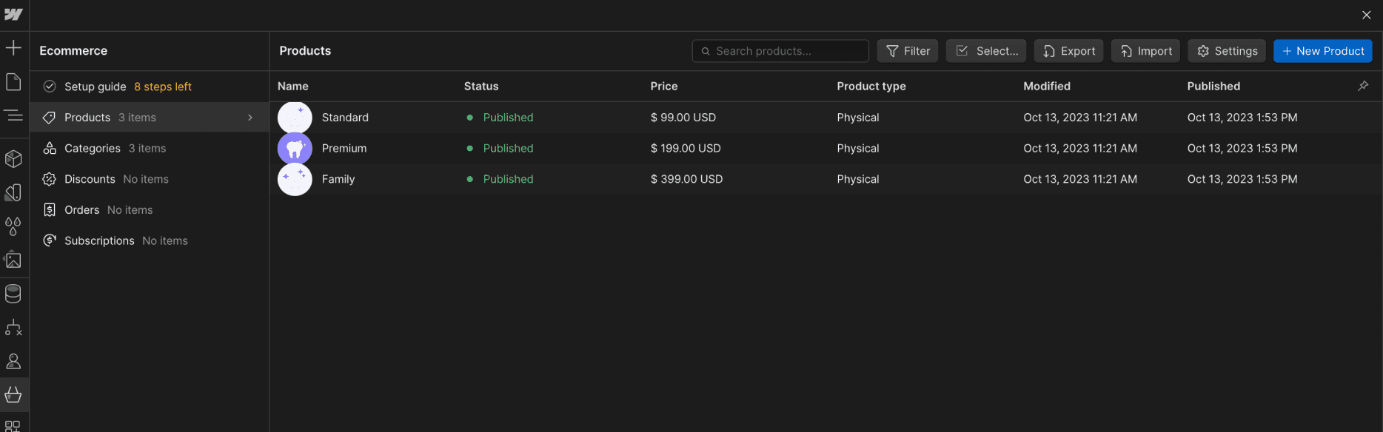Open the Pages panel
This screenshot has height=432, width=1383.
pos(13,81)
